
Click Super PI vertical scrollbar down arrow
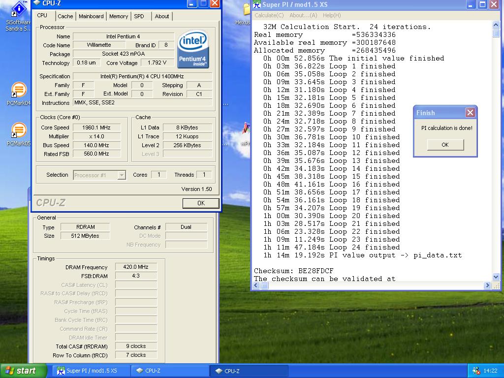coord(496,277)
